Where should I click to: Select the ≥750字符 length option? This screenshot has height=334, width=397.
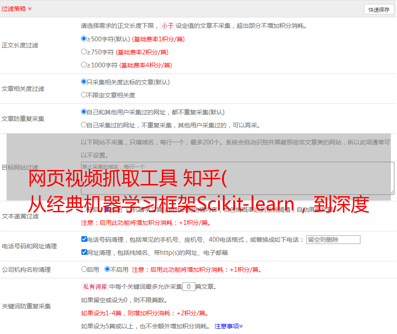tap(84, 52)
